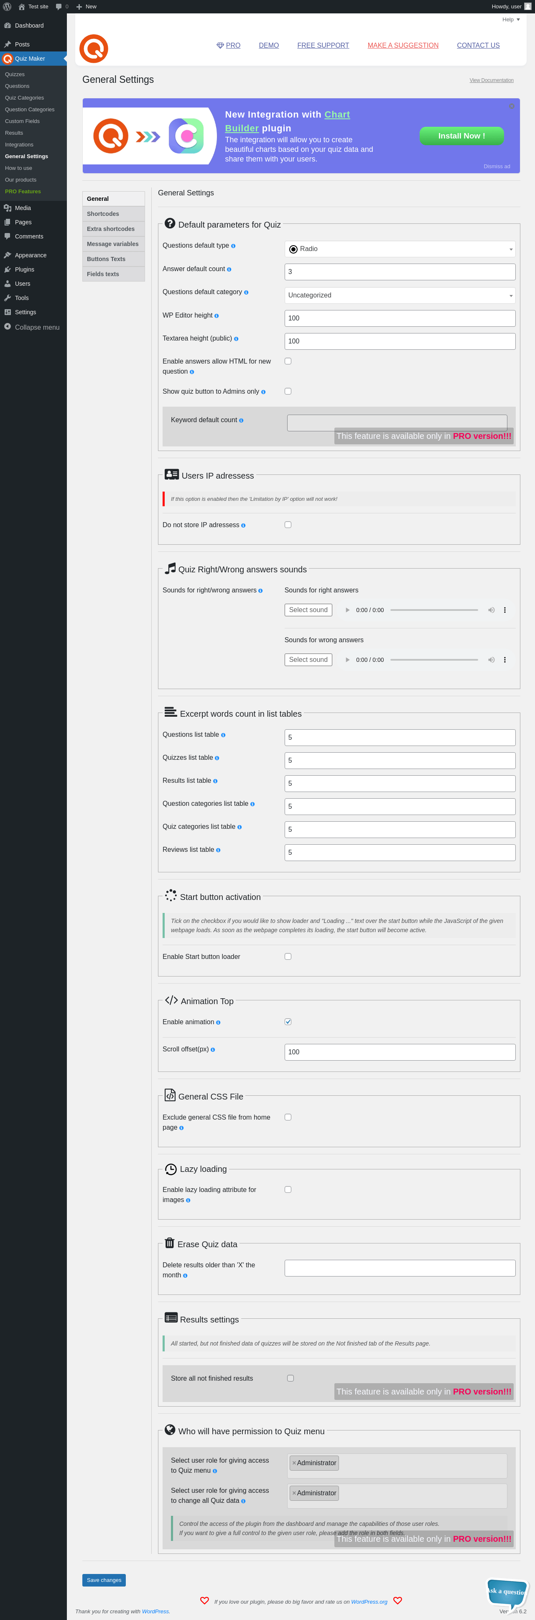The height and width of the screenshot is (1620, 535).
Task: Click the Plugins plug icon in sidebar
Action: coord(8,270)
